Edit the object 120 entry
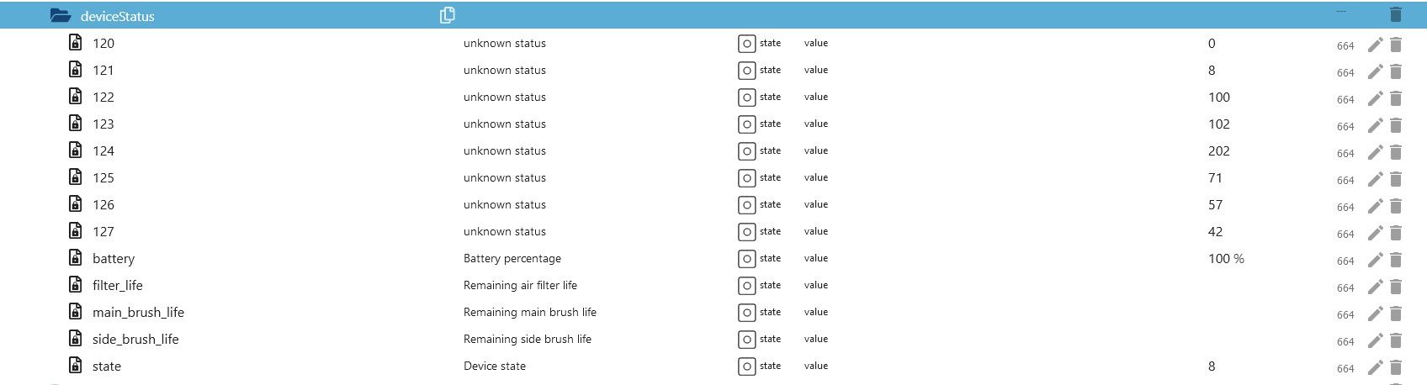Image resolution: width=1427 pixels, height=385 pixels. (1375, 45)
